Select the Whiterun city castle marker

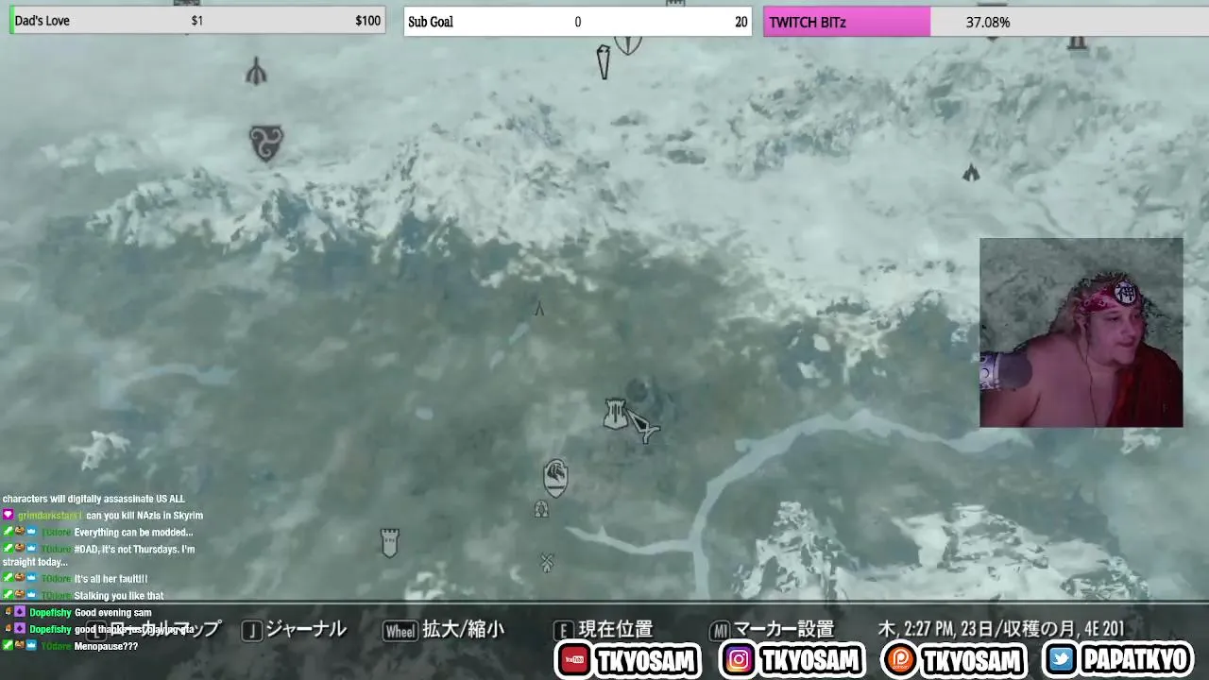tap(616, 414)
